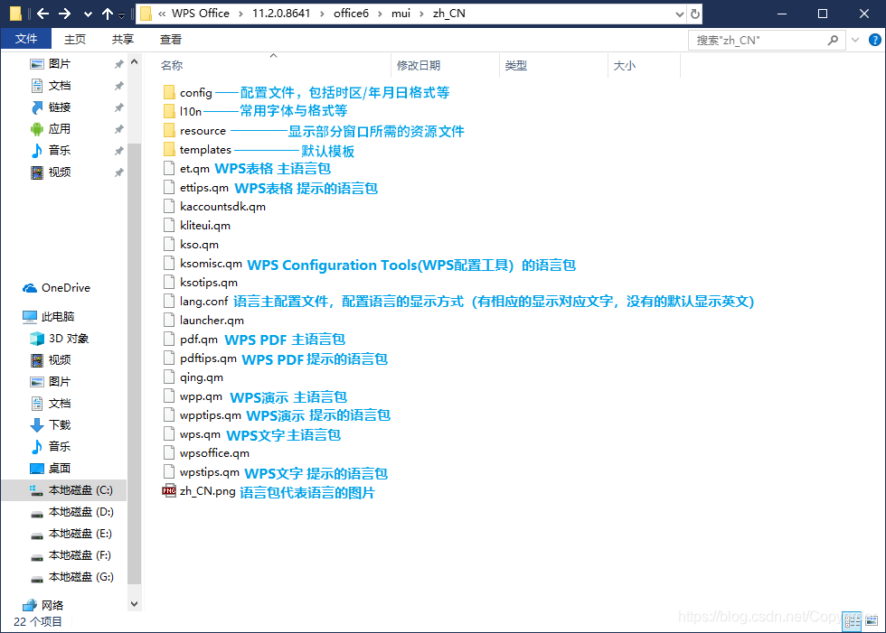Image resolution: width=886 pixels, height=633 pixels.
Task: Open recent locations dropdown arrow
Action: point(88,14)
